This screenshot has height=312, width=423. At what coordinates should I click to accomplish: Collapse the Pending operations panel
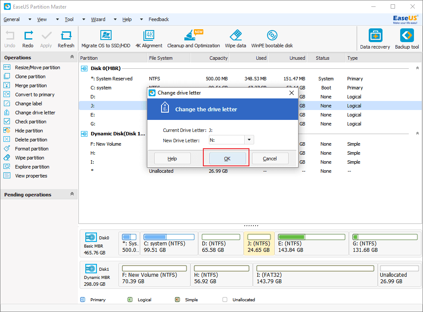[72, 194]
